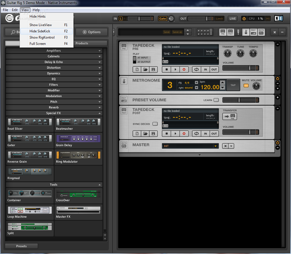Open the Presets button

pos(21,246)
